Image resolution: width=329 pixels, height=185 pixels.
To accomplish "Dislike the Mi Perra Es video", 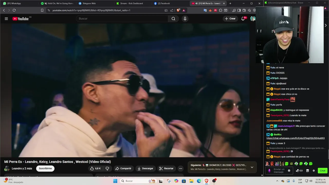I will pos(107,169).
